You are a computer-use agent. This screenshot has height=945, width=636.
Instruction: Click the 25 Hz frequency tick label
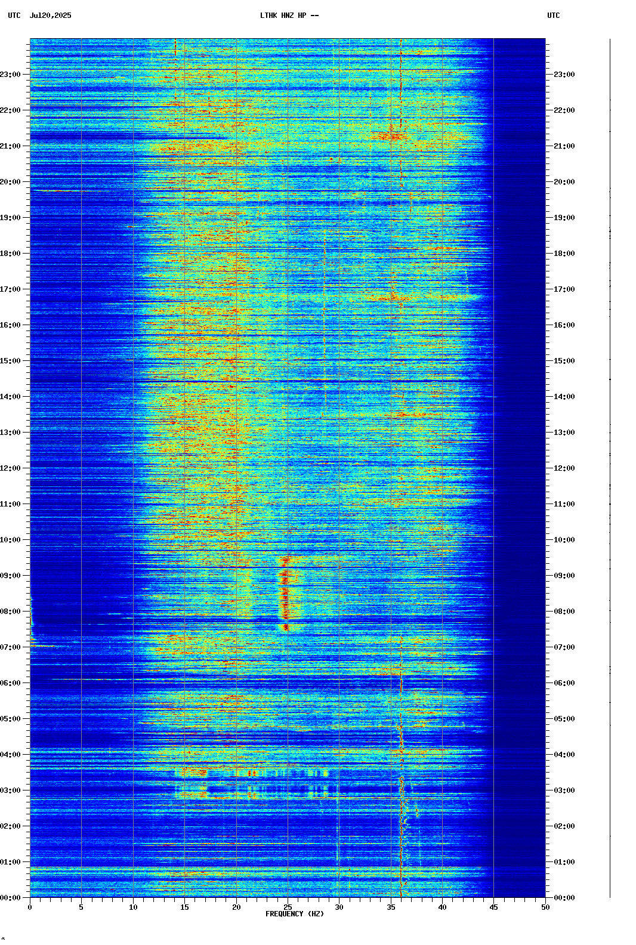(x=288, y=907)
